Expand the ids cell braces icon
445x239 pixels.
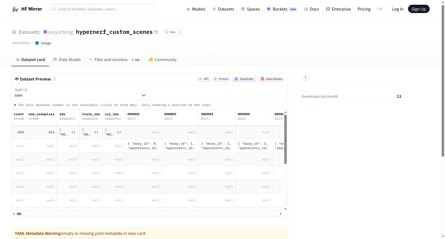(73, 132)
